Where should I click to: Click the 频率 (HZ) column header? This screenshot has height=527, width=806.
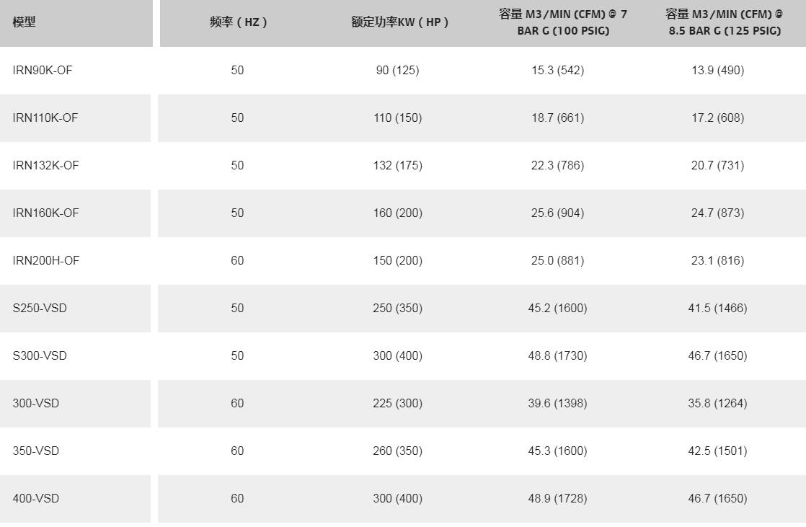point(238,22)
